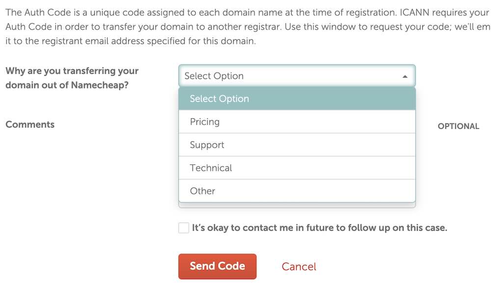Pick 'Technical' from the dropdown list
This screenshot has height=290, width=491.
click(x=297, y=168)
